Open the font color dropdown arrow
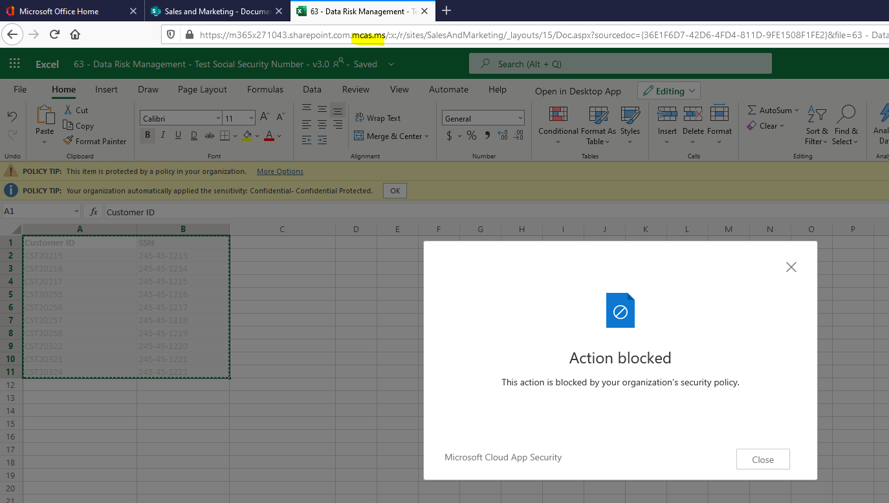 coord(280,136)
